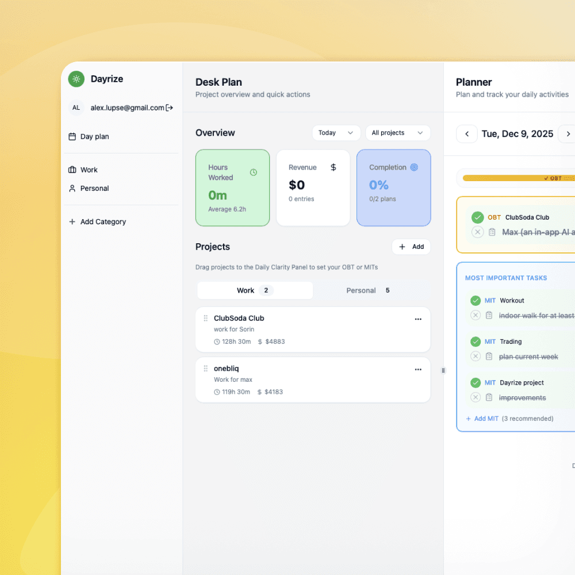The height and width of the screenshot is (575, 575).
Task: Click the crossed-out 'plan current week' text
Action: (x=528, y=357)
